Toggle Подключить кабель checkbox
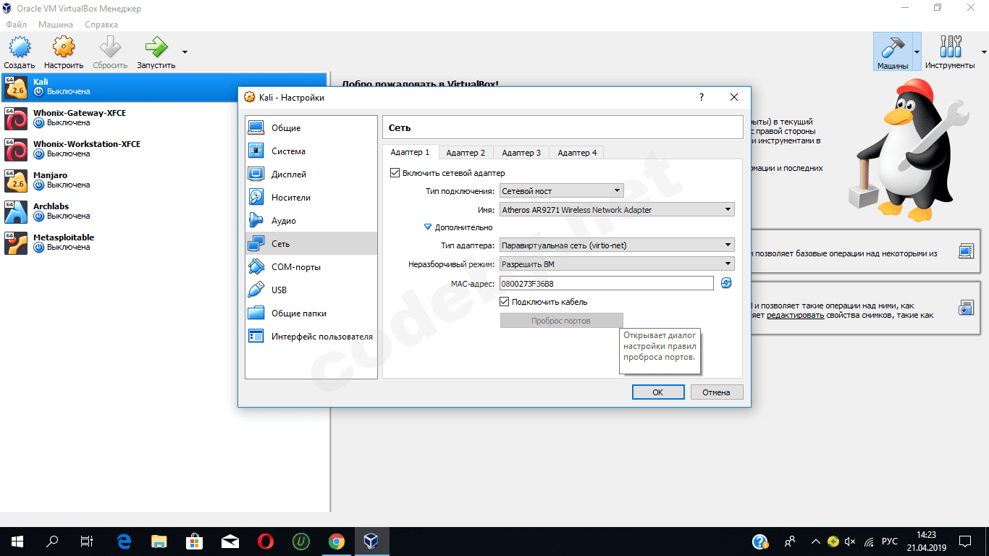The width and height of the screenshot is (989, 556). click(x=505, y=302)
